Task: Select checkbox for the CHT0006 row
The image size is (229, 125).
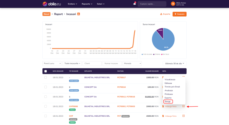Action: click(x=46, y=106)
